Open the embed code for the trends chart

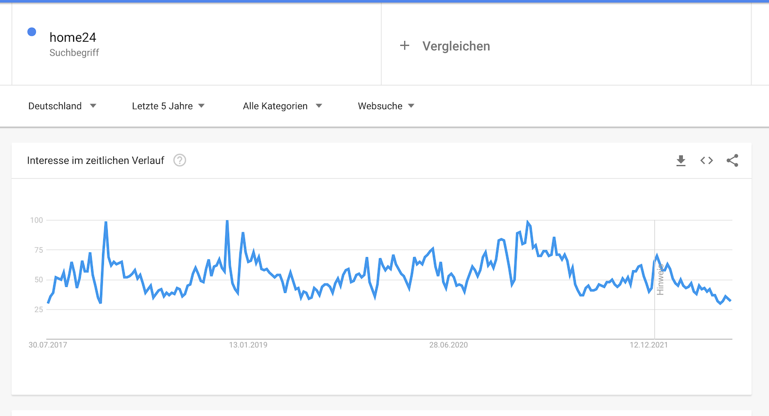706,160
